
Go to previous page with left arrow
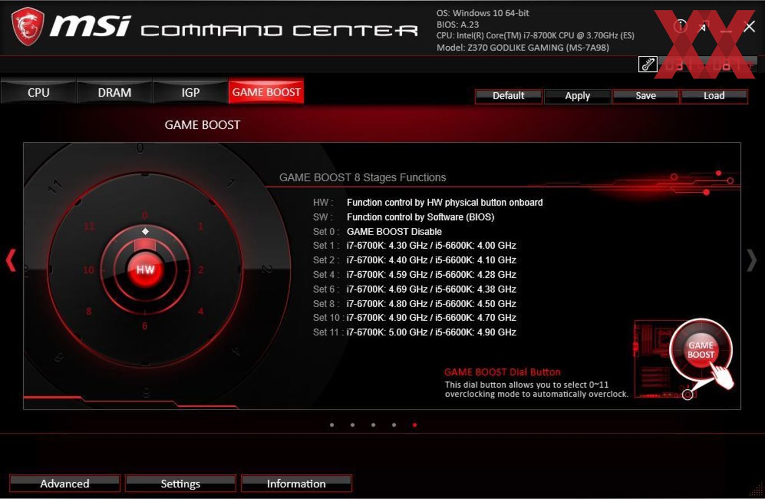tap(11, 260)
